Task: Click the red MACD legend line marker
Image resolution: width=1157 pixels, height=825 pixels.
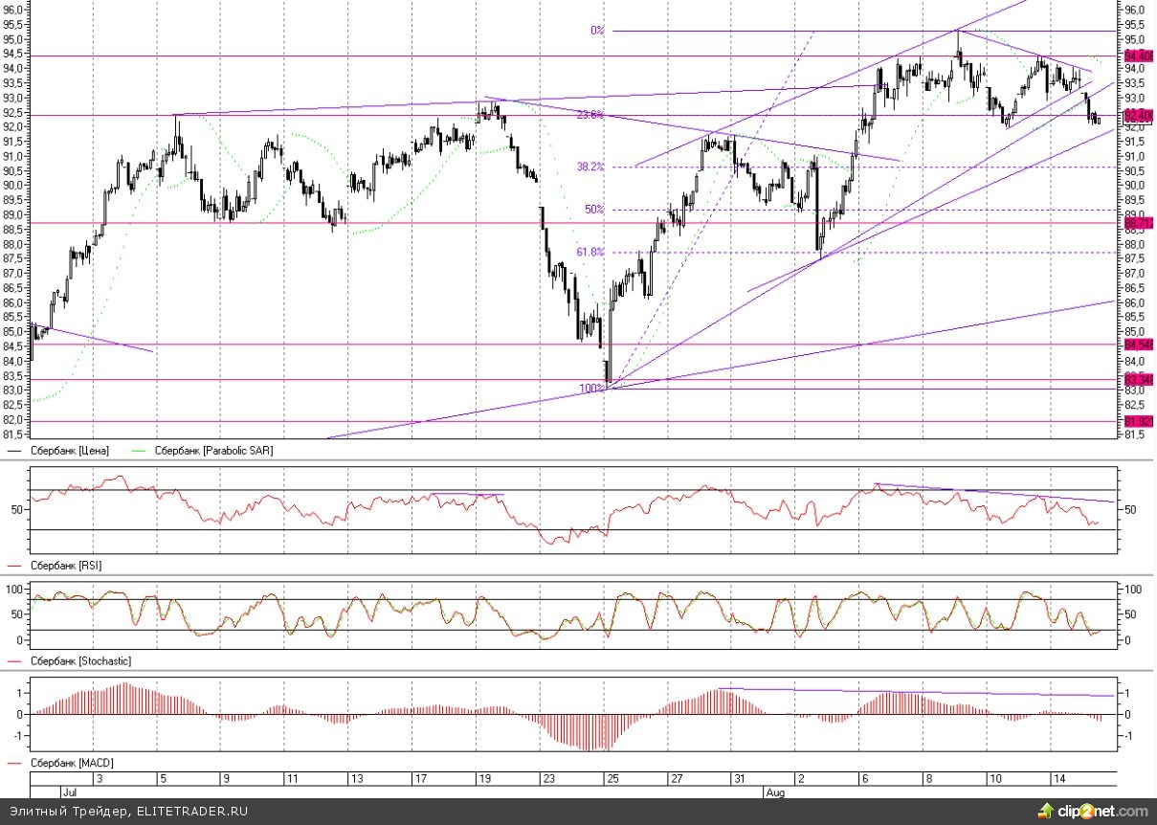Action: (x=15, y=763)
